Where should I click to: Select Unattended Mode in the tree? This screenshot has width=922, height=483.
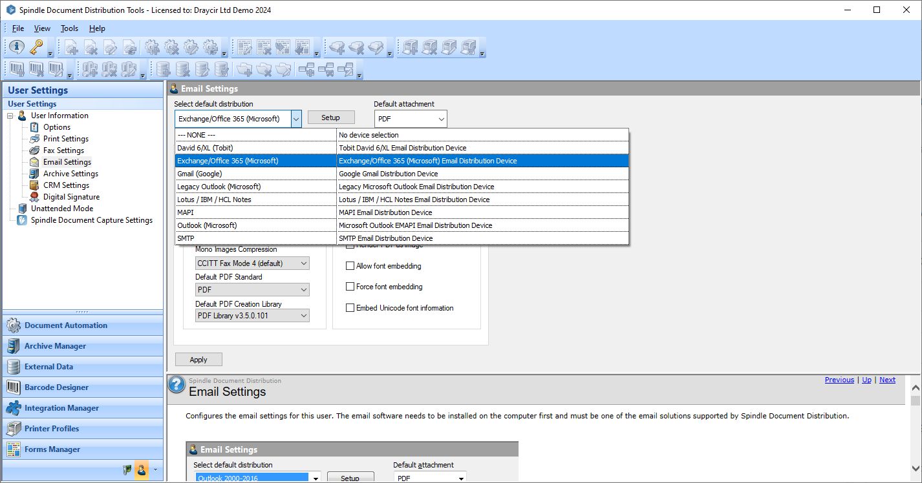pyautogui.click(x=62, y=209)
